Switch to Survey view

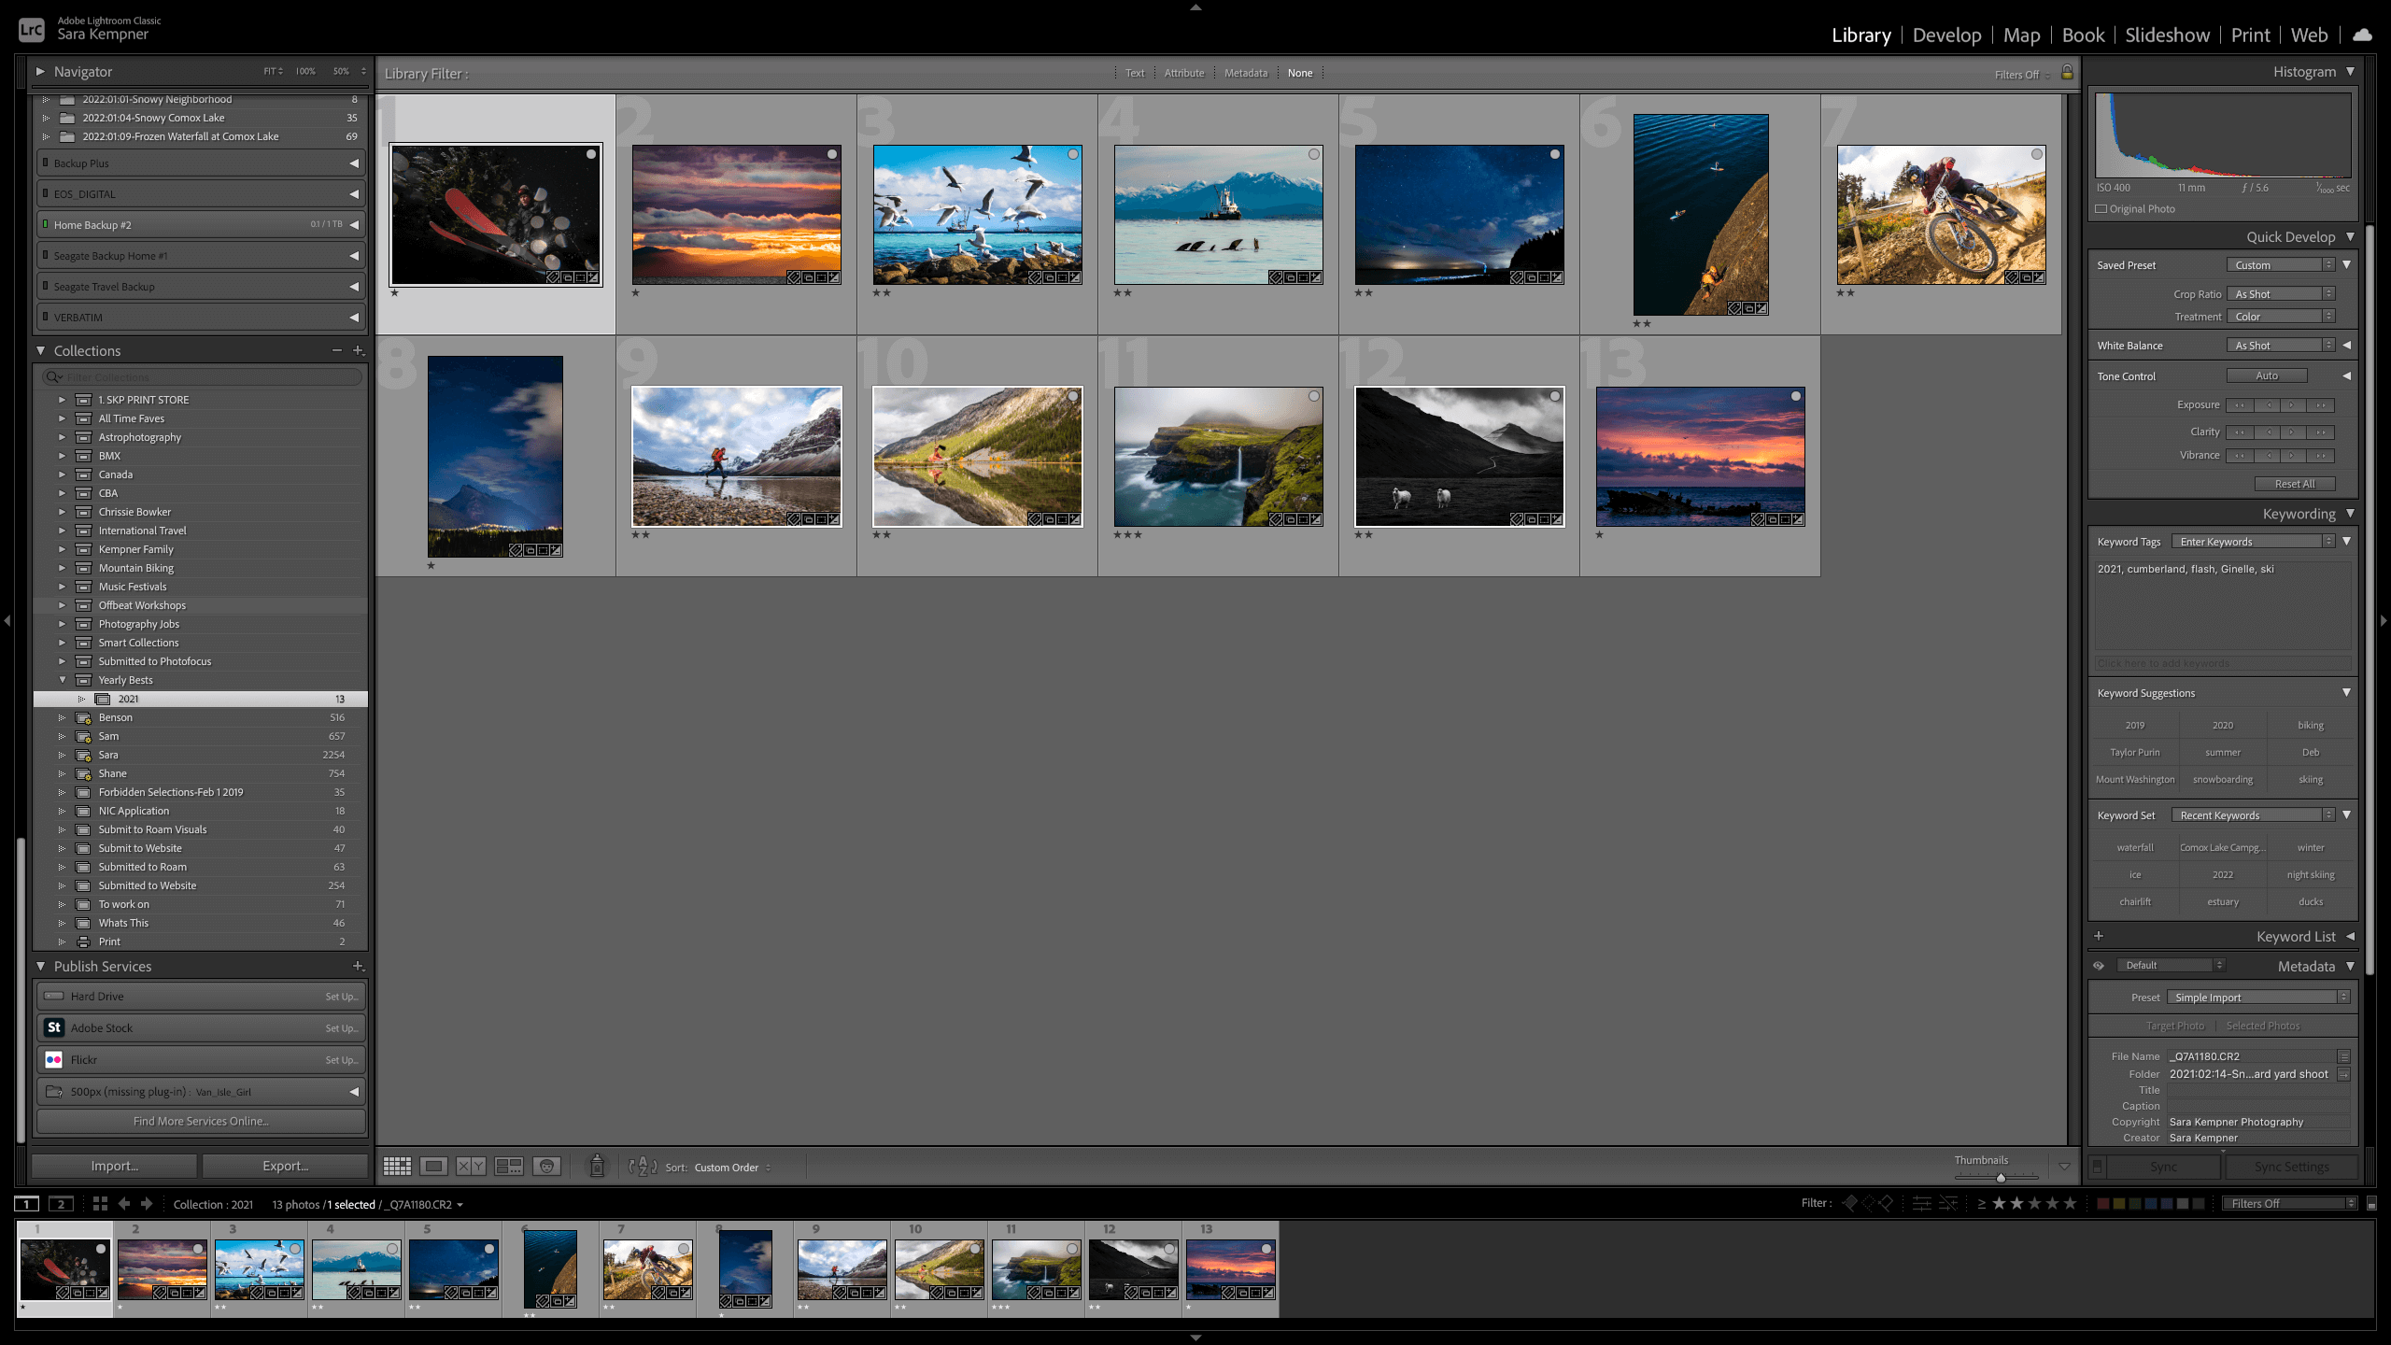pos(509,1167)
